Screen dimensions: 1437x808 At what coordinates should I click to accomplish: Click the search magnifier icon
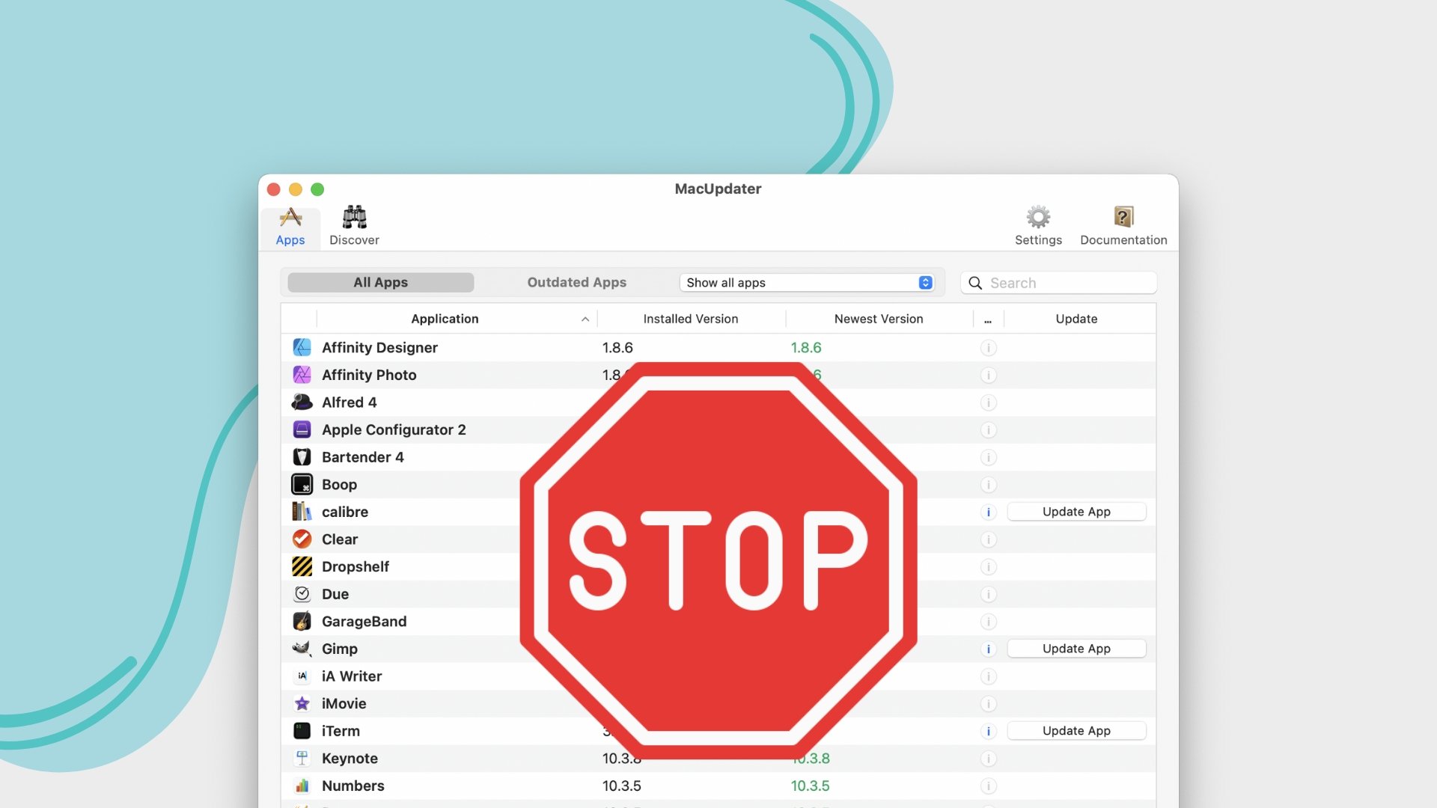click(975, 283)
